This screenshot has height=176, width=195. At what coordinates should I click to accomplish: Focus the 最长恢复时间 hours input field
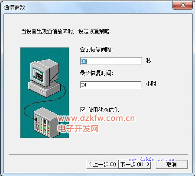point(111,85)
